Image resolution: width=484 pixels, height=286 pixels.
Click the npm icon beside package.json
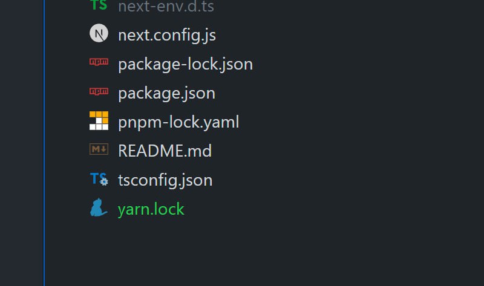point(99,93)
